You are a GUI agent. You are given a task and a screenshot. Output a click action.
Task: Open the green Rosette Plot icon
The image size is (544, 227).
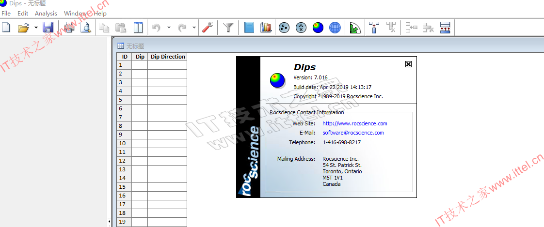click(x=355, y=28)
